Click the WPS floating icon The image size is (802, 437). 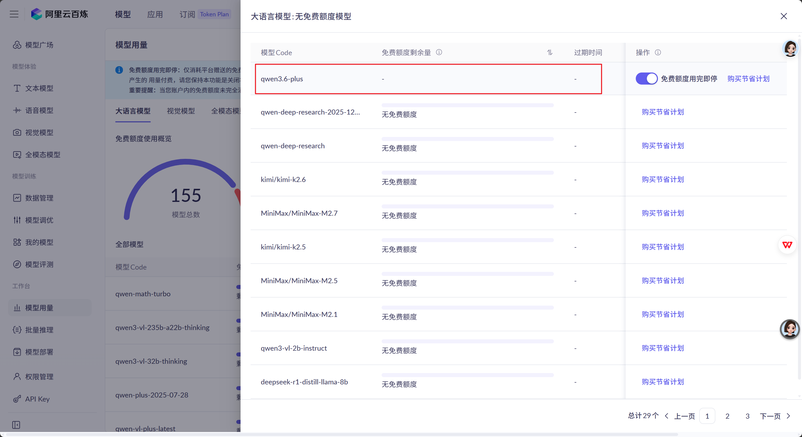[x=787, y=245]
